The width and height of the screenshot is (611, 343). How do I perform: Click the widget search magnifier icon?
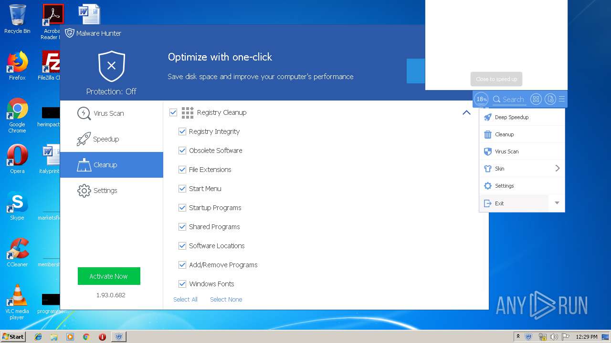pyautogui.click(x=497, y=99)
